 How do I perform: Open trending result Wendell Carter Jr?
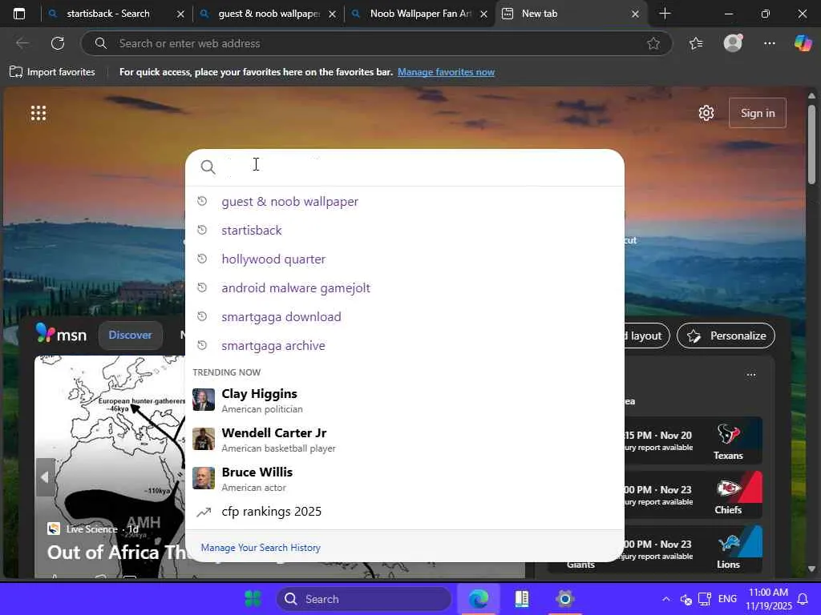[x=405, y=440]
